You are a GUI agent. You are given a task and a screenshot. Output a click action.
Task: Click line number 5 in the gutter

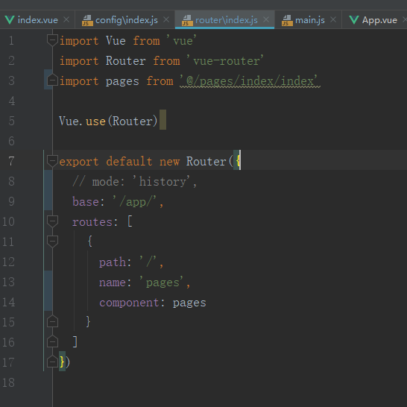(11, 121)
